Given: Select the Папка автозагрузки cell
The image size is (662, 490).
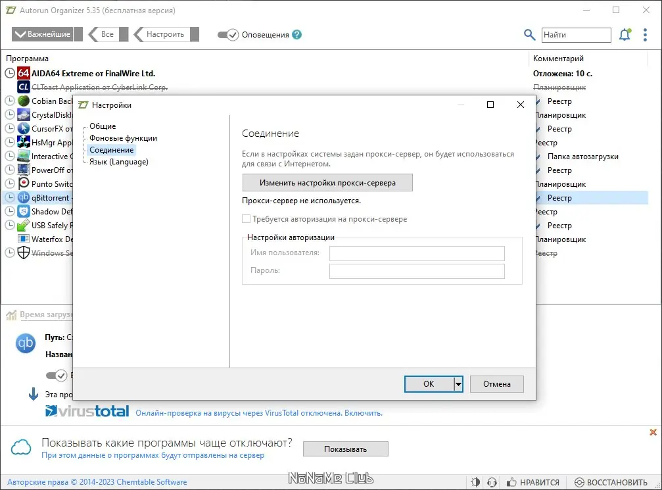Looking at the screenshot, I should [582, 157].
